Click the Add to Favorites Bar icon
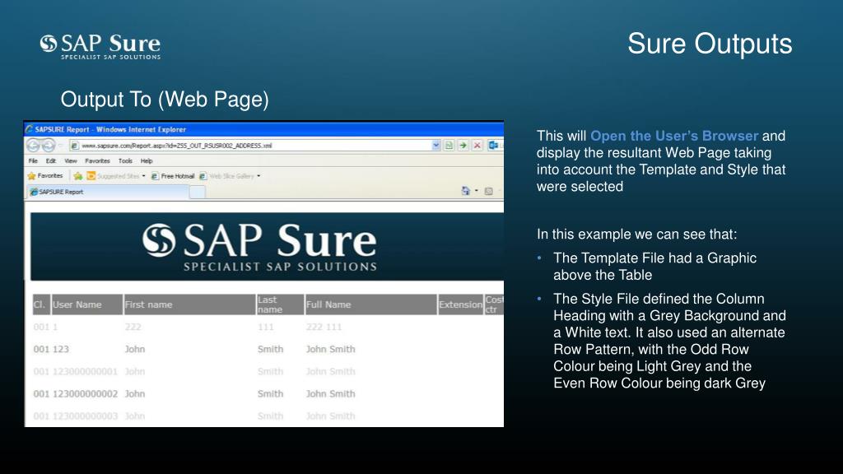The image size is (843, 474). pyautogui.click(x=78, y=176)
